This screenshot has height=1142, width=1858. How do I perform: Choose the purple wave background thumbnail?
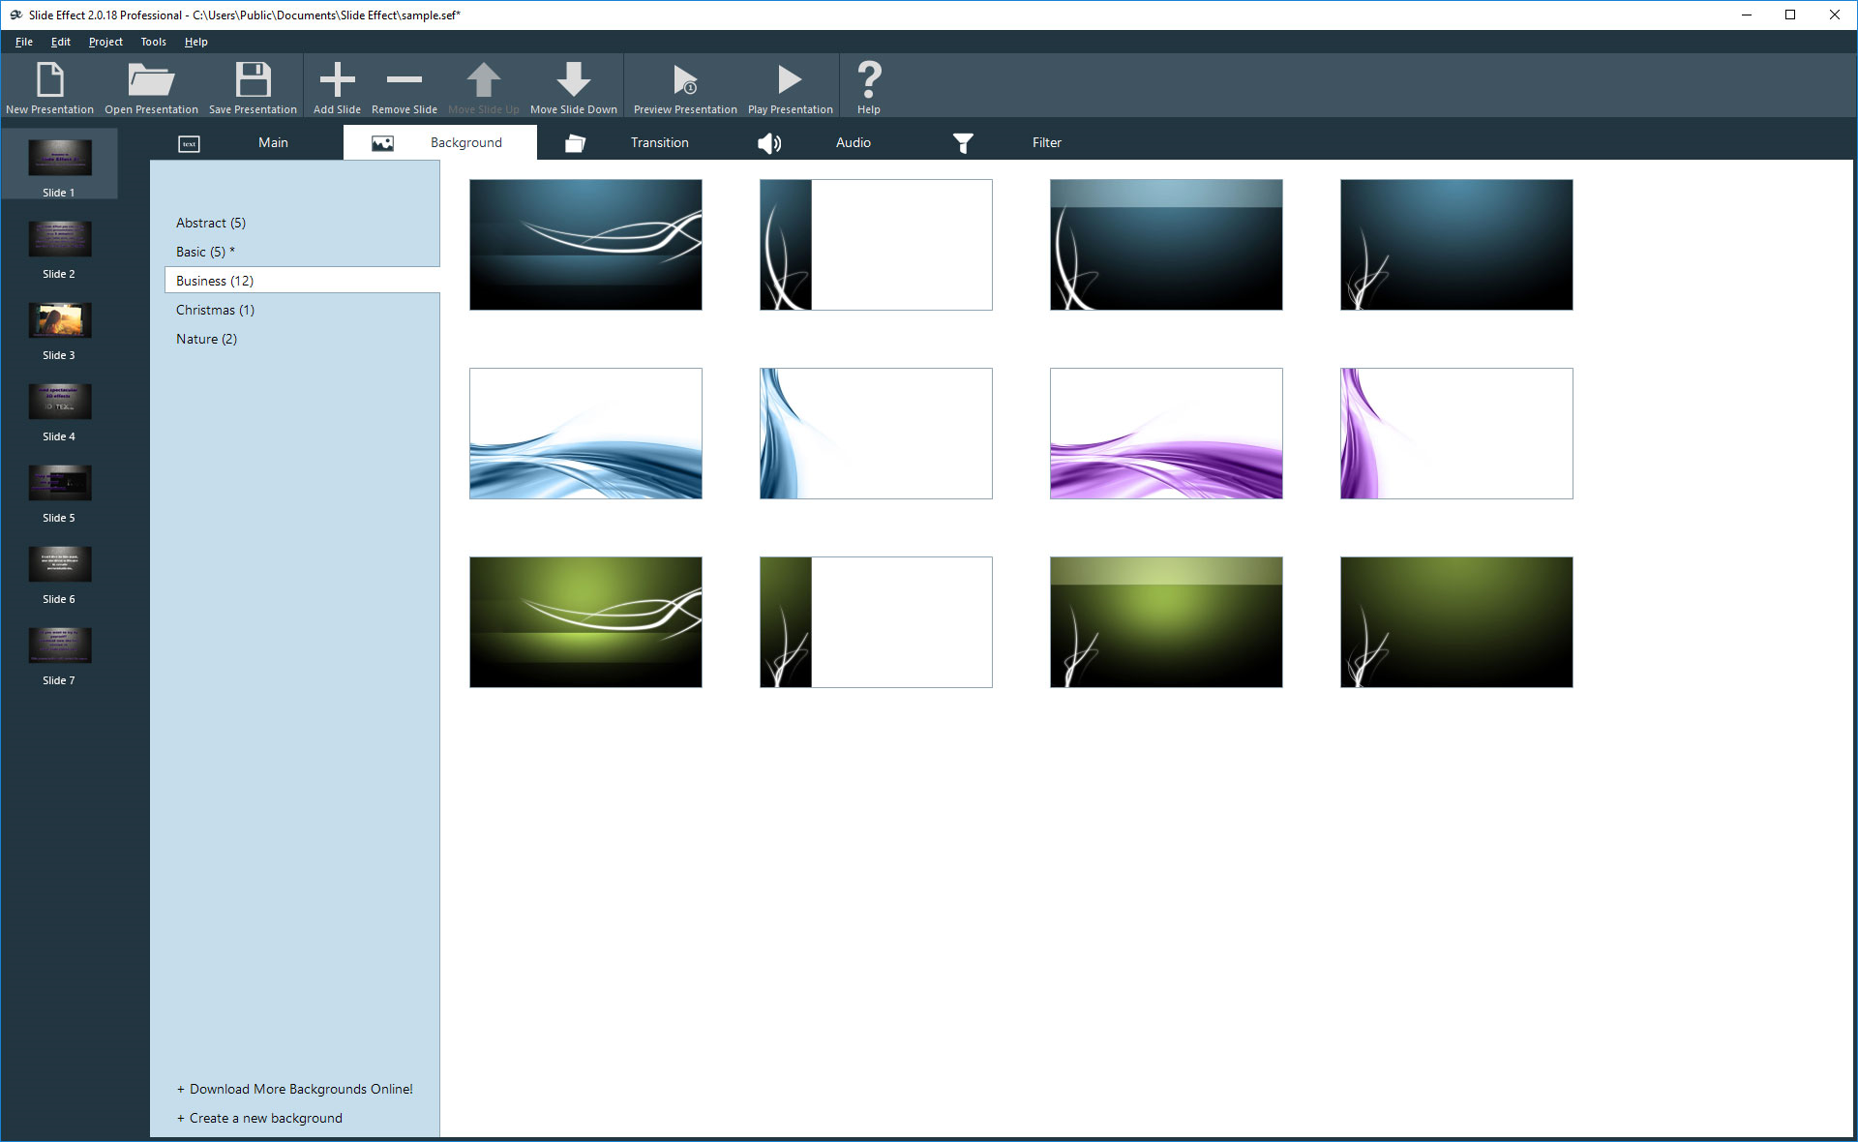pos(1166,434)
